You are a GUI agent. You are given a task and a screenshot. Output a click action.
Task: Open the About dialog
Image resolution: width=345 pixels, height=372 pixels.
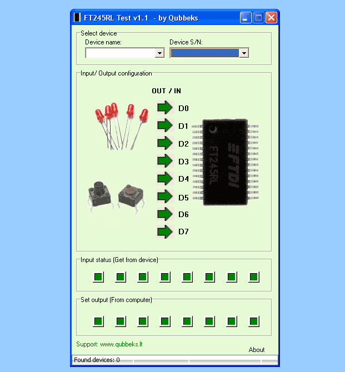(x=257, y=350)
